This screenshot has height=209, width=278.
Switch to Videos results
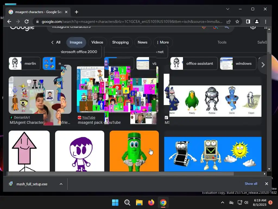coord(97,42)
